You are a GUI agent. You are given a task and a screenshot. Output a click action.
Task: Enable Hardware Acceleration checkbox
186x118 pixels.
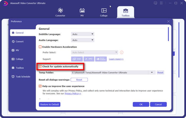(x=40, y=47)
